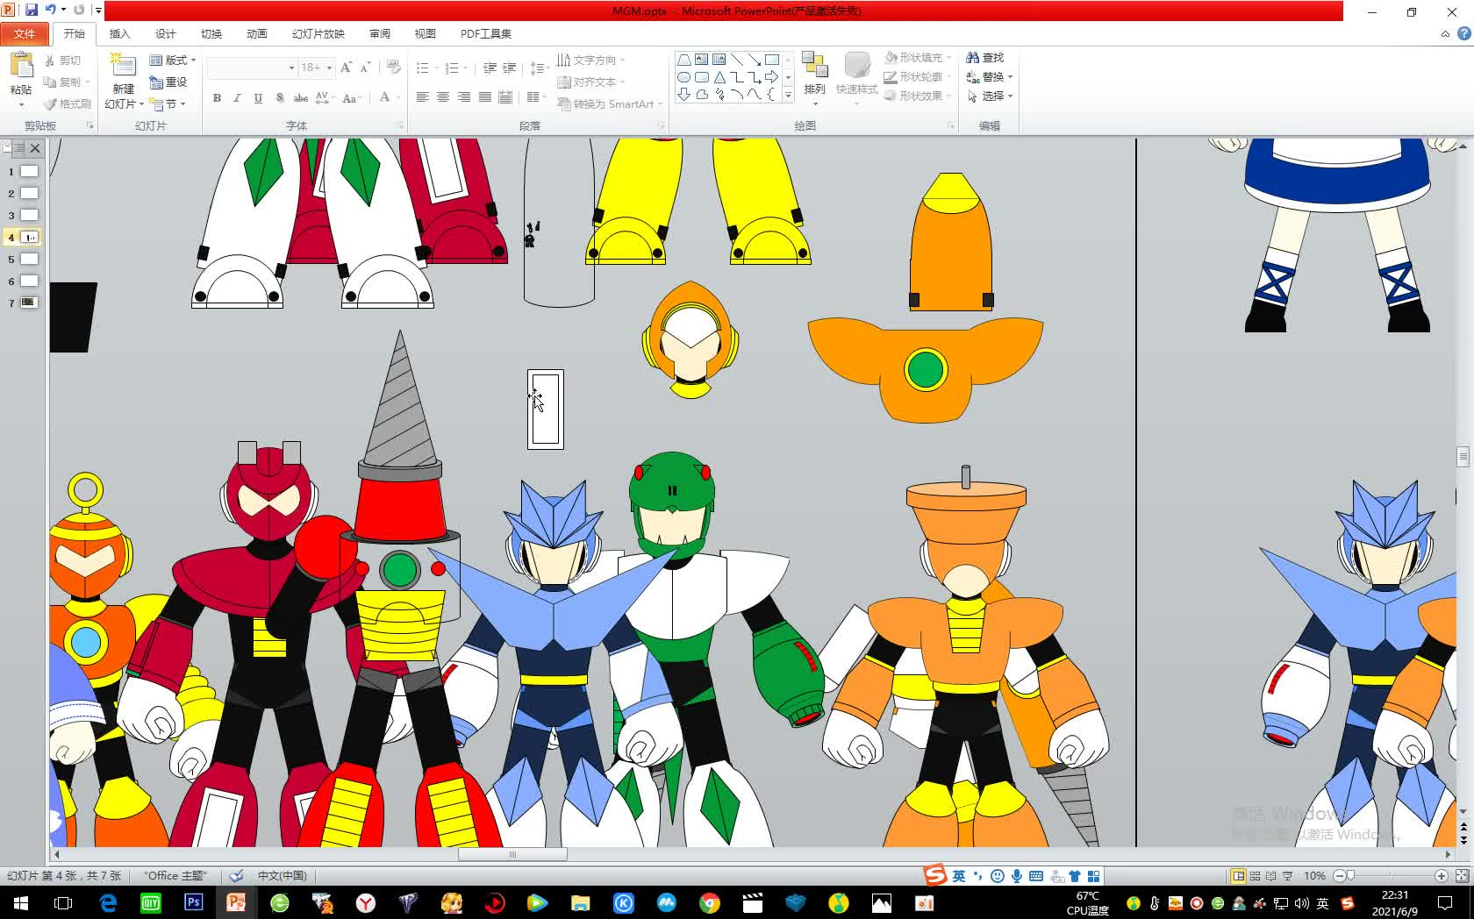The image size is (1474, 919).
Task: Switch to the 插入 Insert tab
Action: tap(119, 34)
